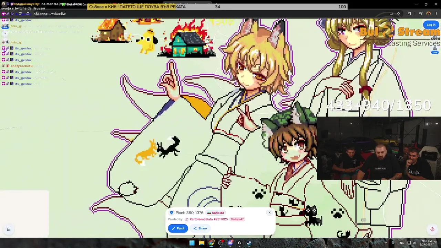Close the pixel info panel

pyautogui.click(x=269, y=213)
